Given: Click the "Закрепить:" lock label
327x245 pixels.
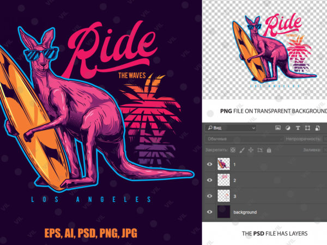Looking at the screenshot, I should 217,150.
